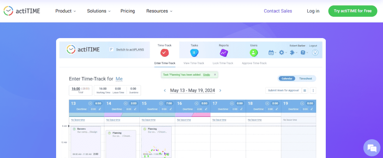
Task: Dismiss the 'Planning has been added' notification
Action: (215, 75)
